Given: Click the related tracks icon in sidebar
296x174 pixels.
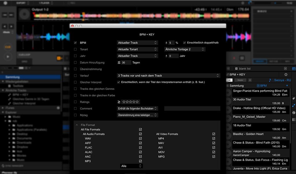Looking at the screenshot, I should coord(294,106).
